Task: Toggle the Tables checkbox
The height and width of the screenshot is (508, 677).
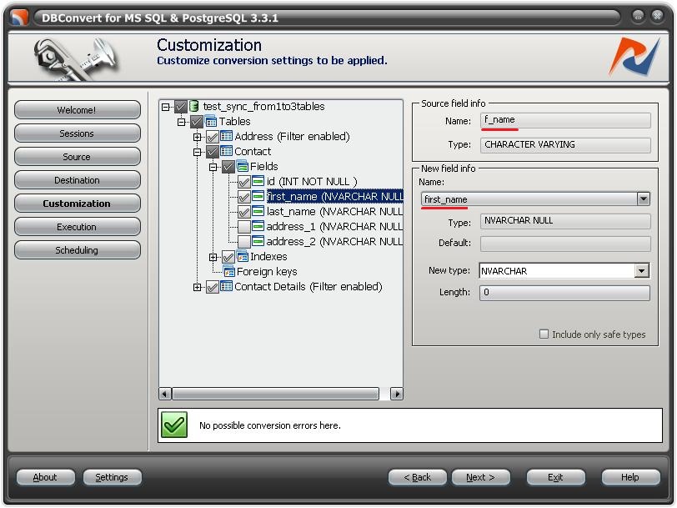Action: tap(197, 122)
